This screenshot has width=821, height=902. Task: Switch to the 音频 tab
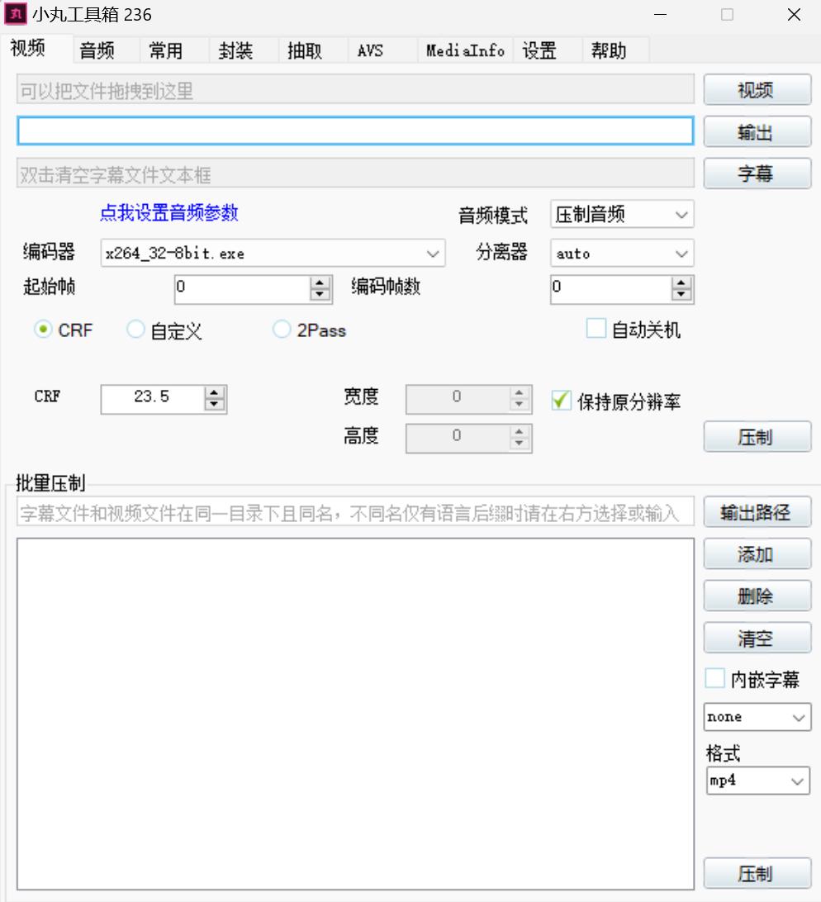coord(97,51)
